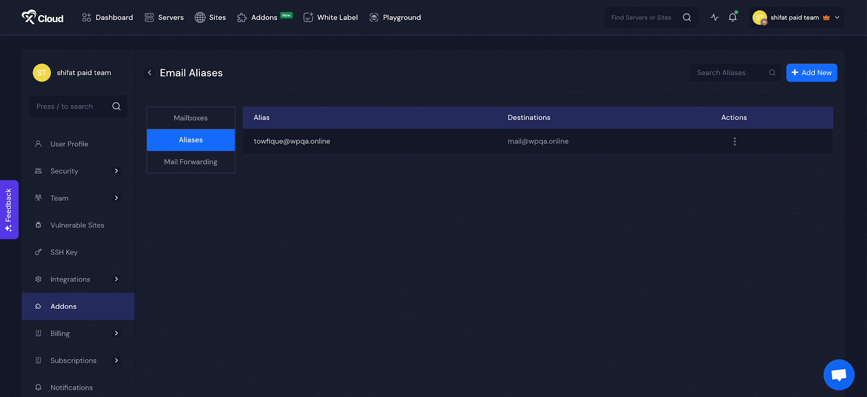This screenshot has height=397, width=867.
Task: Click the xCloud logo
Action: (42, 17)
